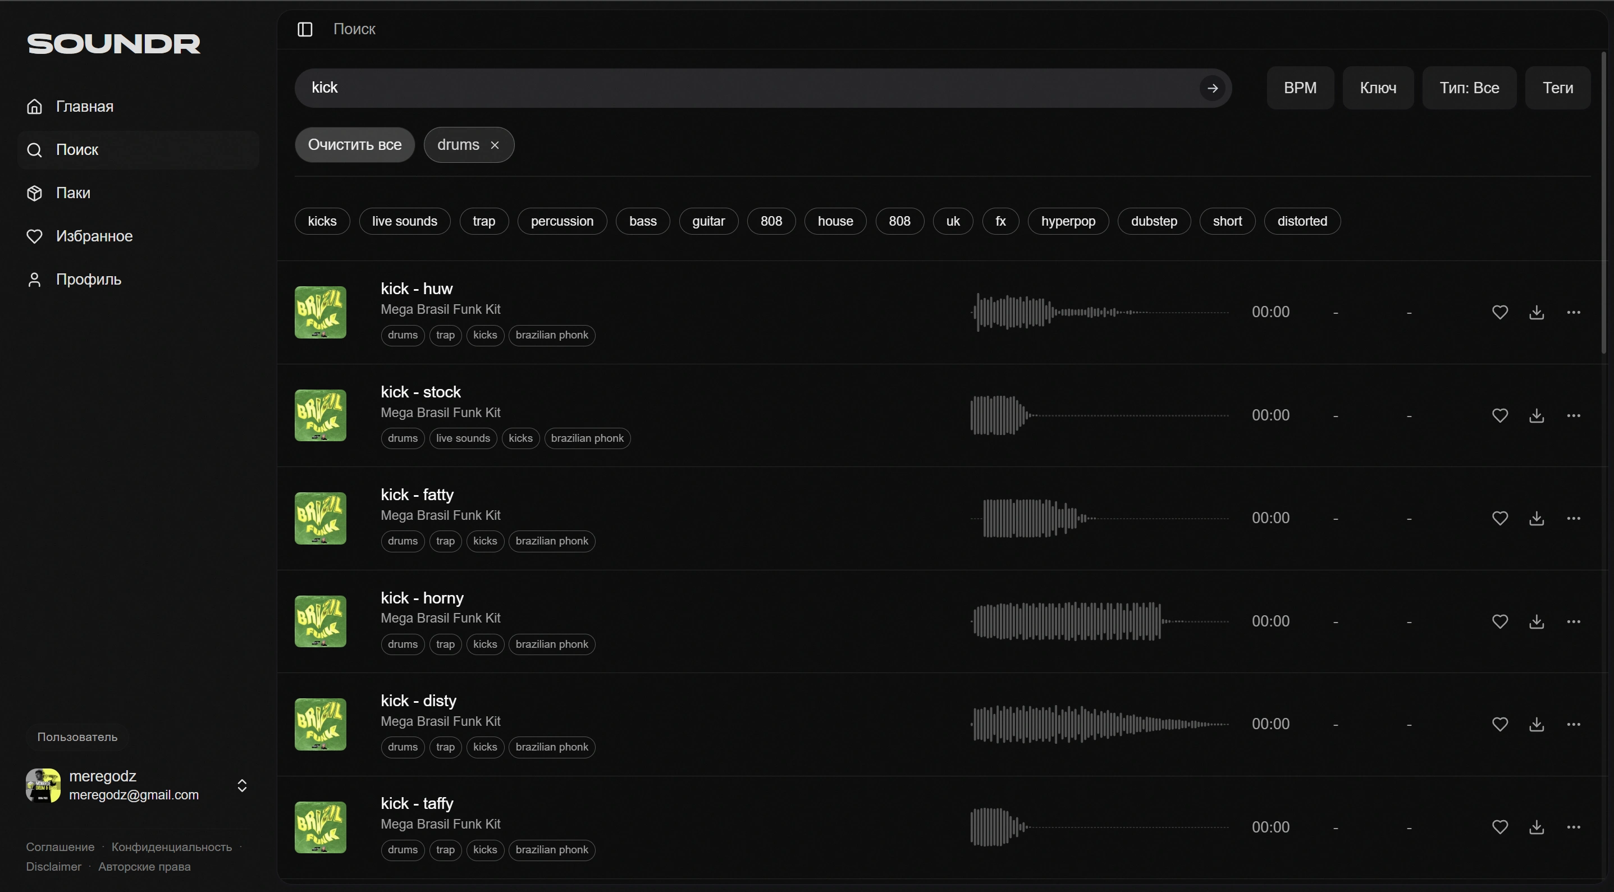Expand the meregodz account switcher
The height and width of the screenshot is (892, 1614).
242,785
